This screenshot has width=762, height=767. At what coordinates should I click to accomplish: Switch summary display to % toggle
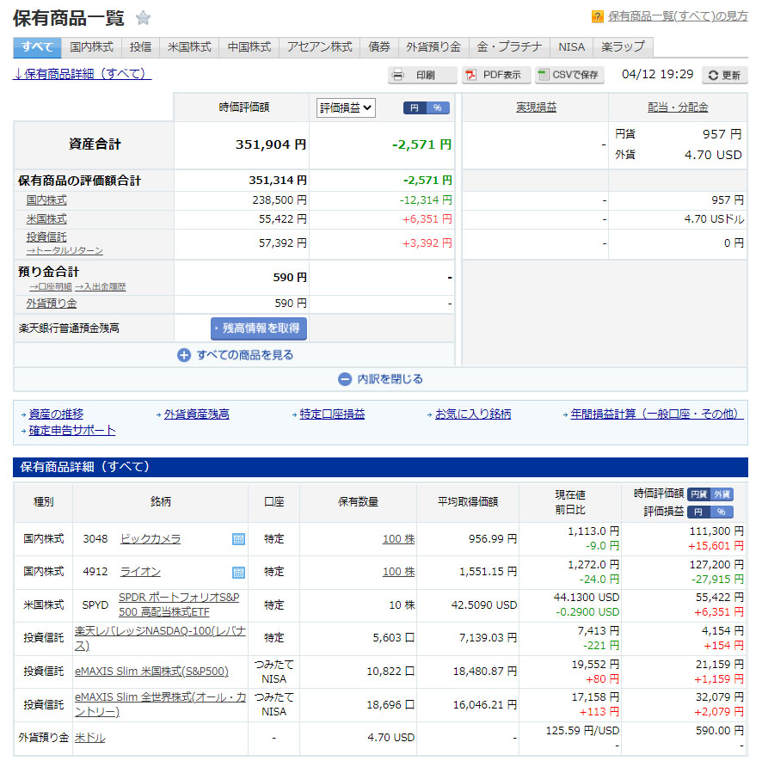(438, 107)
